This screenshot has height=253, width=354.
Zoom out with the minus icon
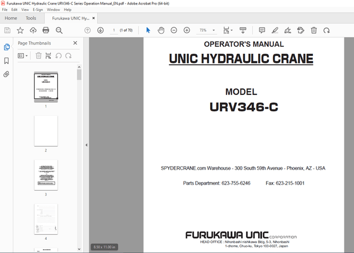click(174, 30)
